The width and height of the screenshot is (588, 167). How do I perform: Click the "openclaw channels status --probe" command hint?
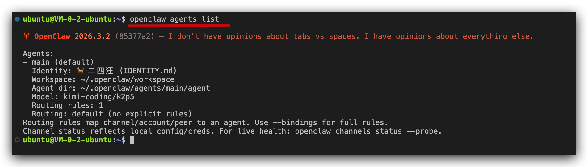[x=367, y=131]
